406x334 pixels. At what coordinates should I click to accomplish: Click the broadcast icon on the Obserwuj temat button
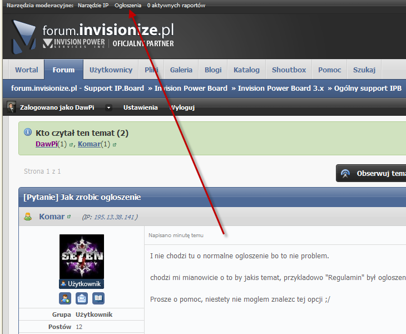[x=345, y=173]
